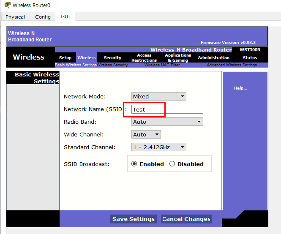Screen dimensions: 281x234
Task: Expand the Network Mode dropdown
Action: click(159, 96)
